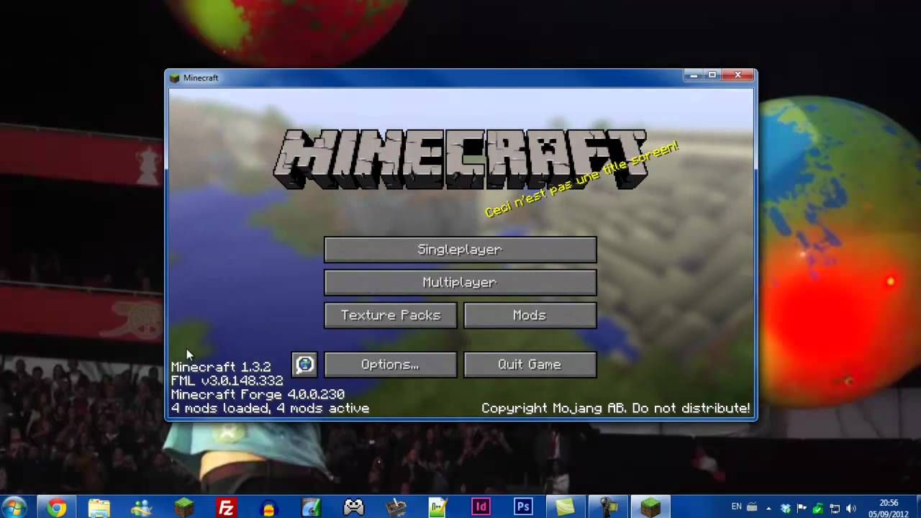
Task: Open Adobe InDesign from the taskbar
Action: 481,508
